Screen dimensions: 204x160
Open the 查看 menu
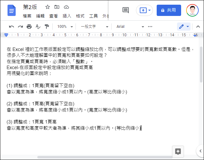[x=54, y=16]
